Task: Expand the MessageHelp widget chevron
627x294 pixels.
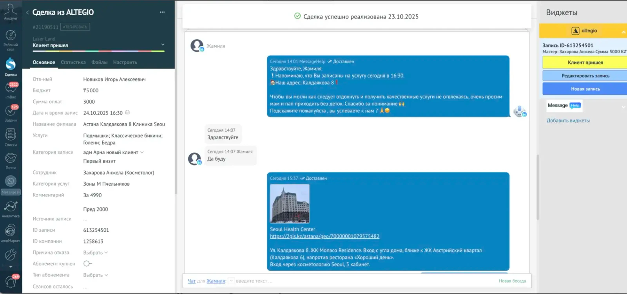Action: coord(623,107)
